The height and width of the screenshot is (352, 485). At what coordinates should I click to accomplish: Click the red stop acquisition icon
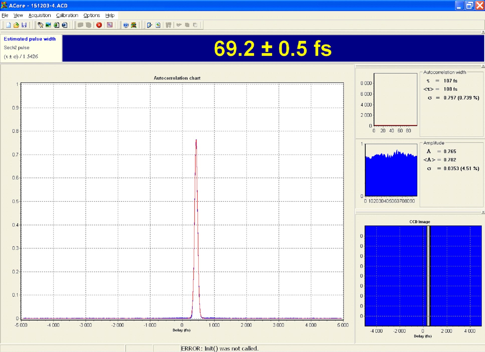pyautogui.click(x=99, y=25)
